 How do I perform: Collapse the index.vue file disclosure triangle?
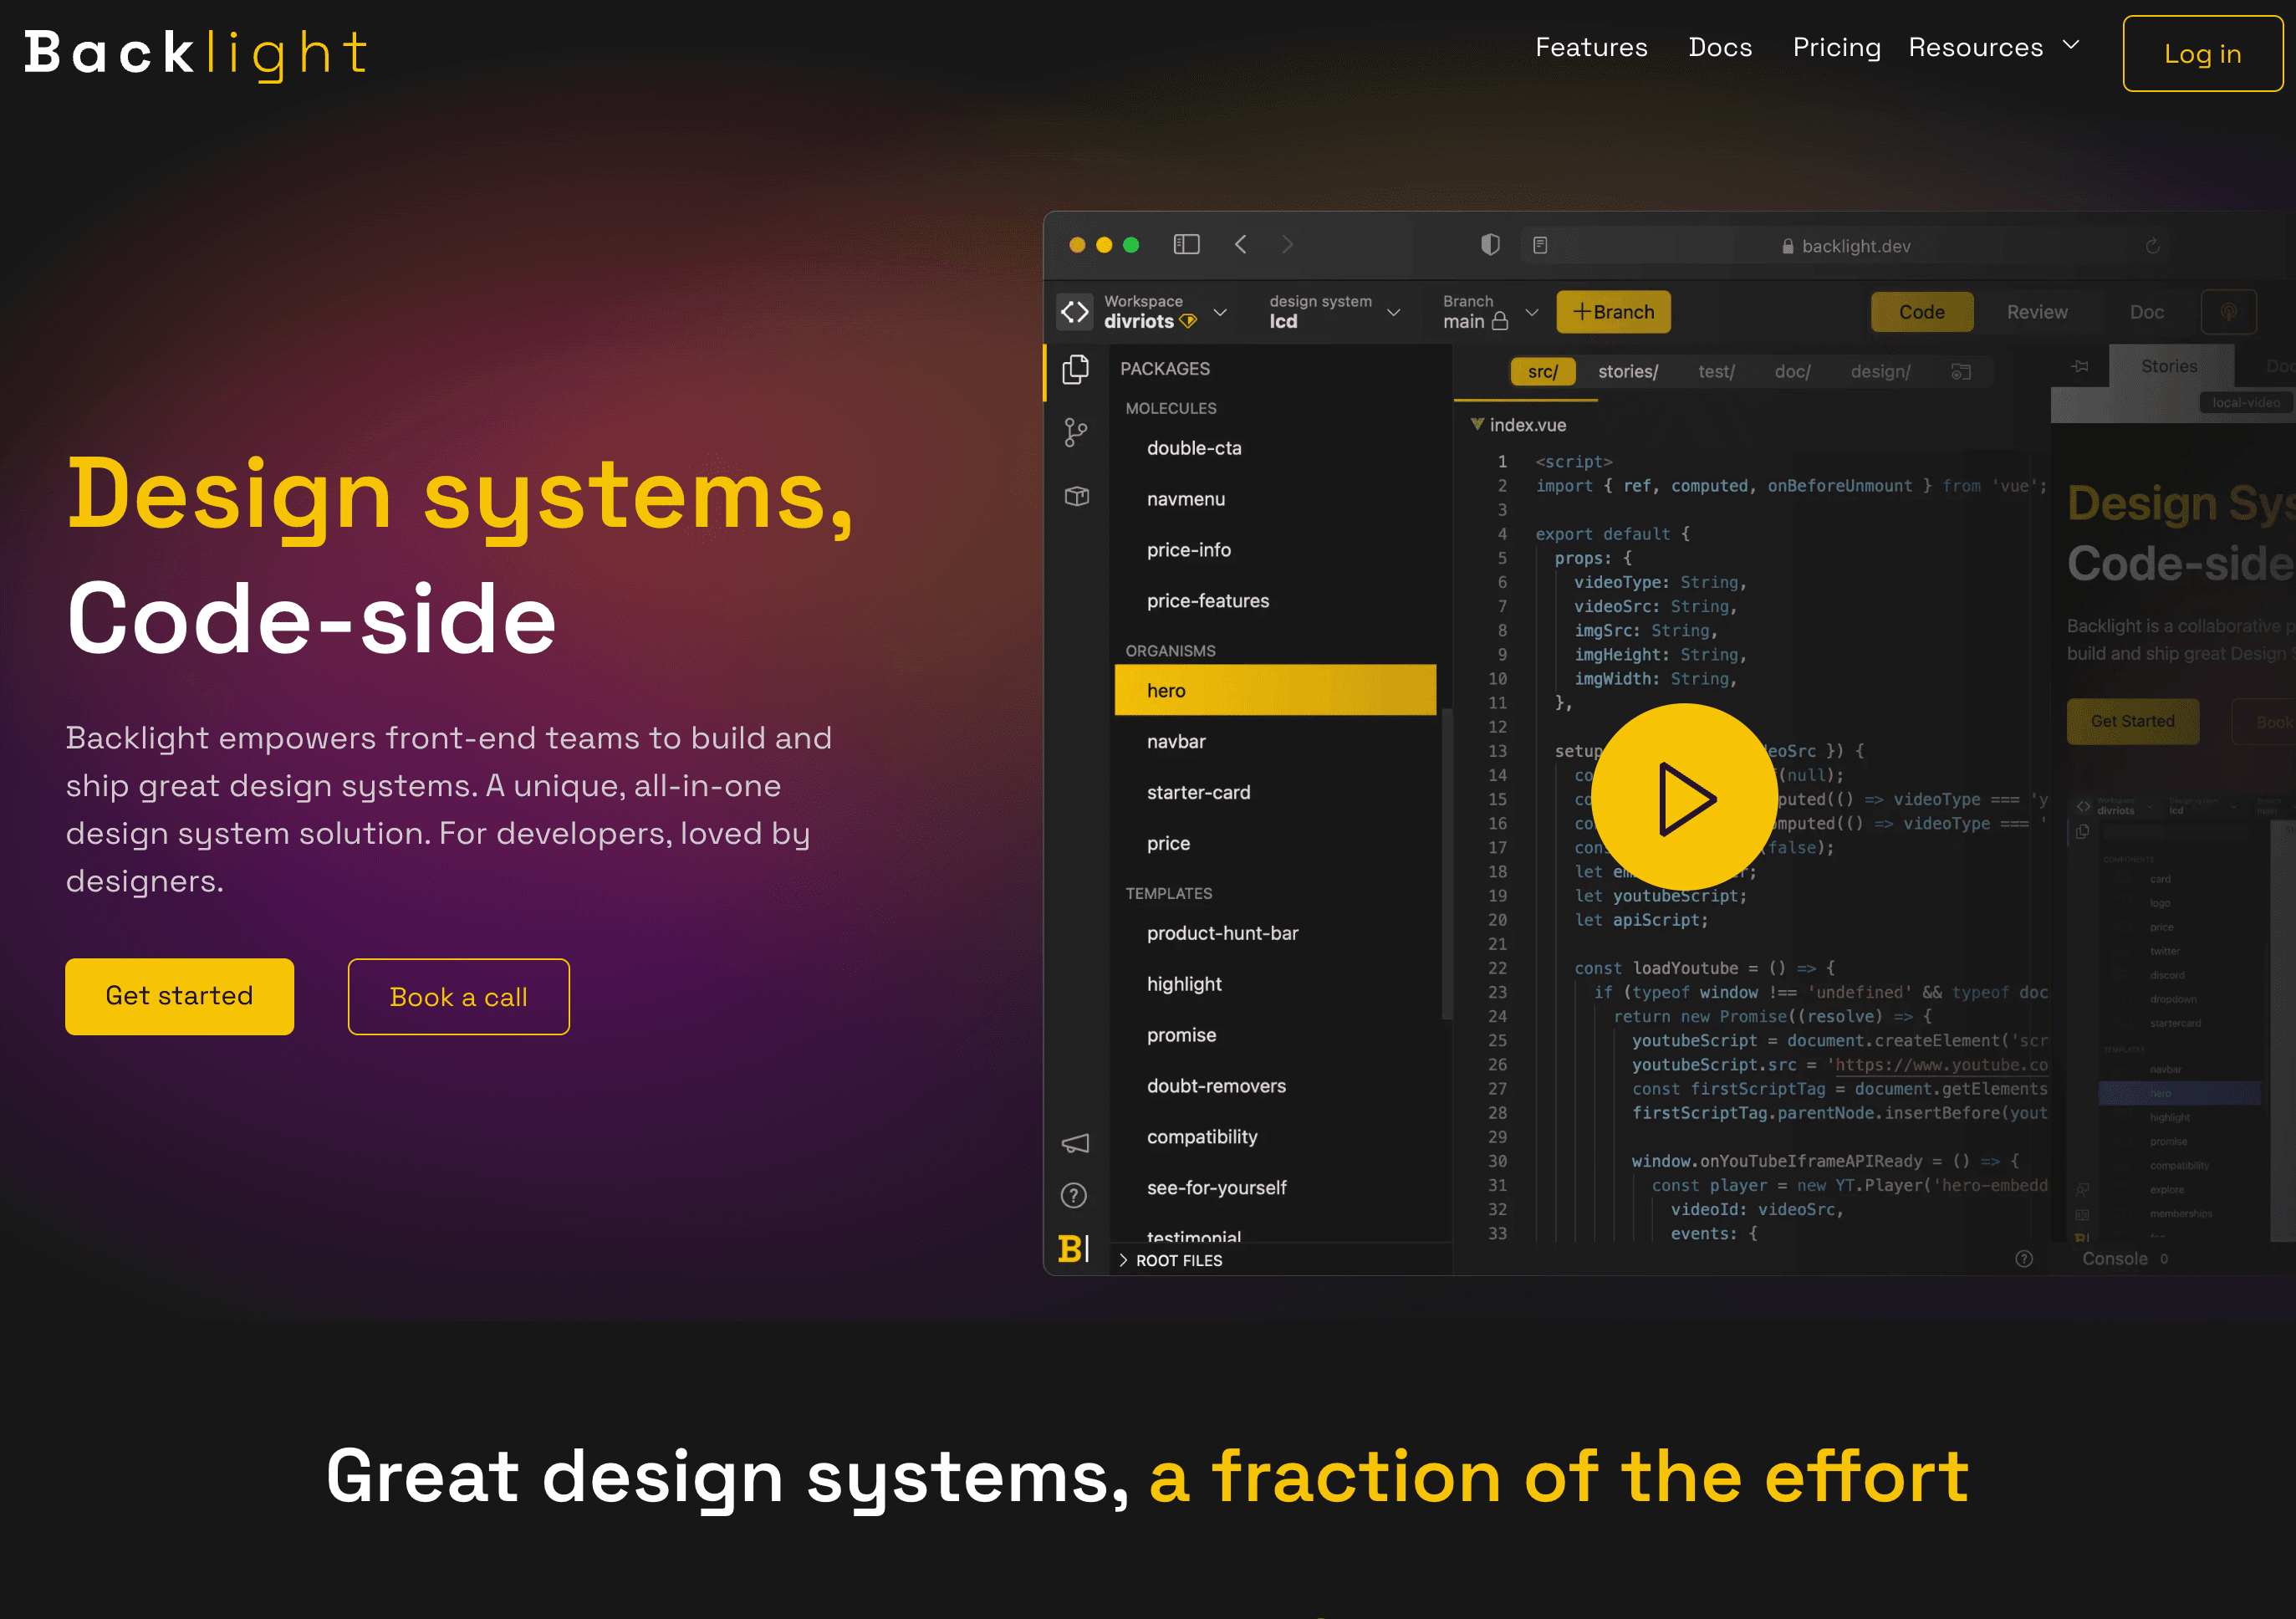(1477, 424)
